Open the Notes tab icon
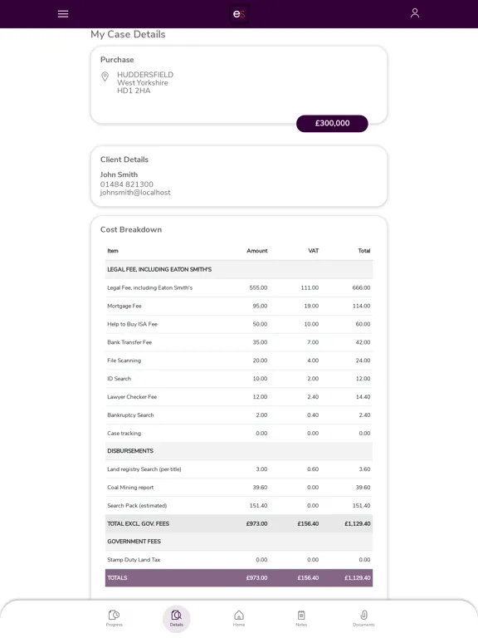 [301, 618]
